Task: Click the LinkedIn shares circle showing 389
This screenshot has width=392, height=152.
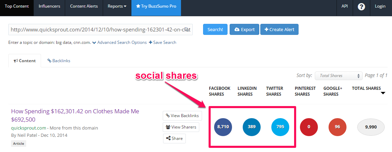Action: (251, 127)
